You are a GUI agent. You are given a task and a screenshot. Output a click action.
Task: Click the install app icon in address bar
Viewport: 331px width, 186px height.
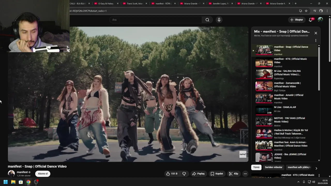(300, 11)
